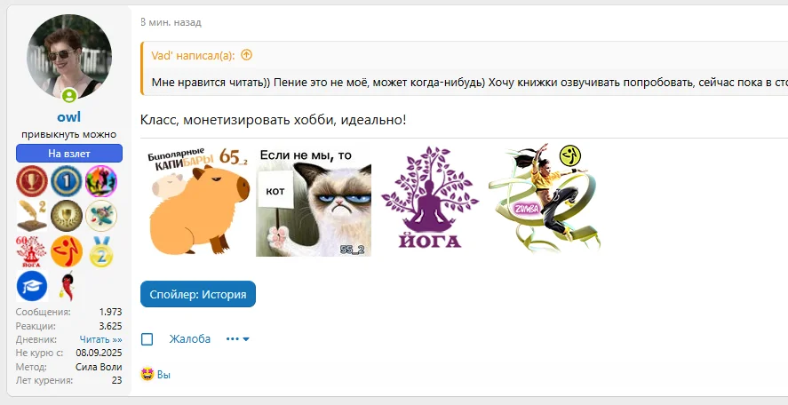Screen dimensions: 788x405
Task: Click the pink dancing silhouettes badge
Action: 101,181
